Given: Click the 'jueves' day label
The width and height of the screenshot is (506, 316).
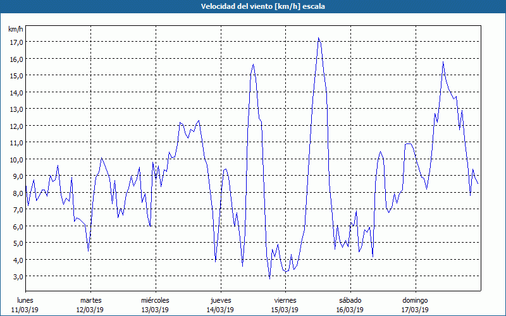Looking at the screenshot, I should pyautogui.click(x=221, y=300).
